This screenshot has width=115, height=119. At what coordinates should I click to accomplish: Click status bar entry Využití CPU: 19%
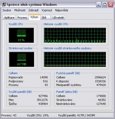click(x=38, y=115)
